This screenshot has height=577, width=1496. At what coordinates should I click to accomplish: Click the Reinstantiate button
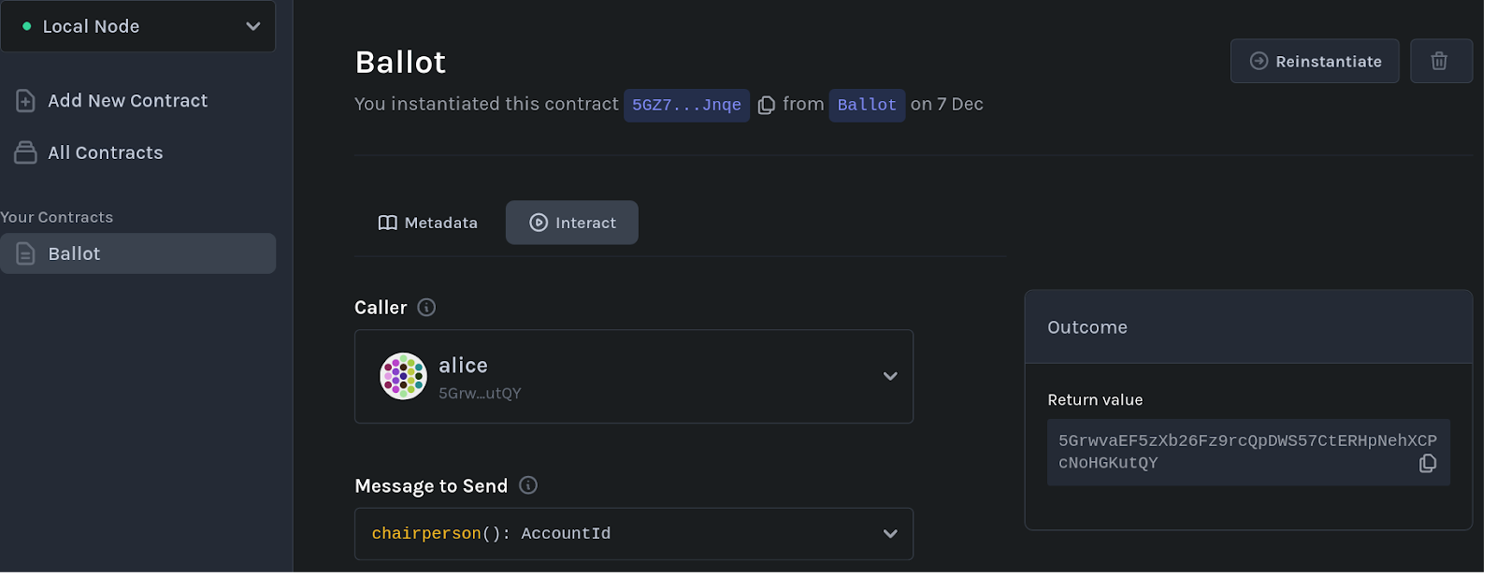tap(1315, 62)
